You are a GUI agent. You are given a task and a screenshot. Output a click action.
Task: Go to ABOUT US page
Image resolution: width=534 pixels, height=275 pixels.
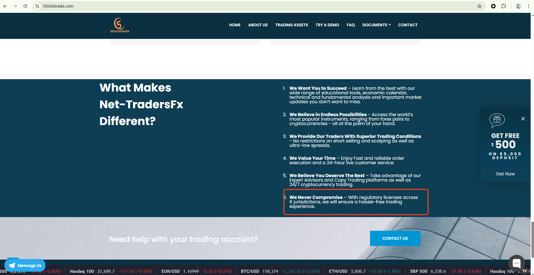[x=258, y=25]
